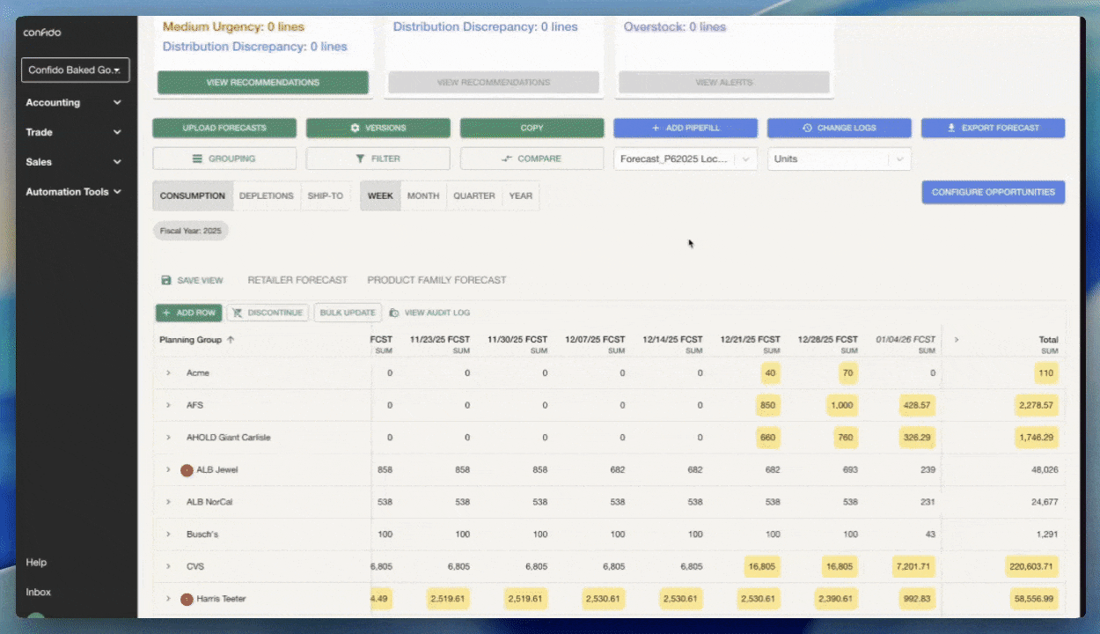The height and width of the screenshot is (634, 1100).
Task: Click the clock icon on Change Logs
Action: coord(807,129)
